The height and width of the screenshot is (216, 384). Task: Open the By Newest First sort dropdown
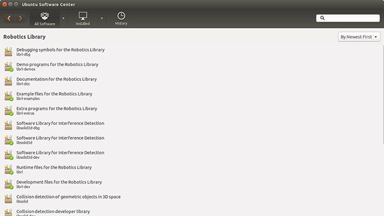(359, 37)
